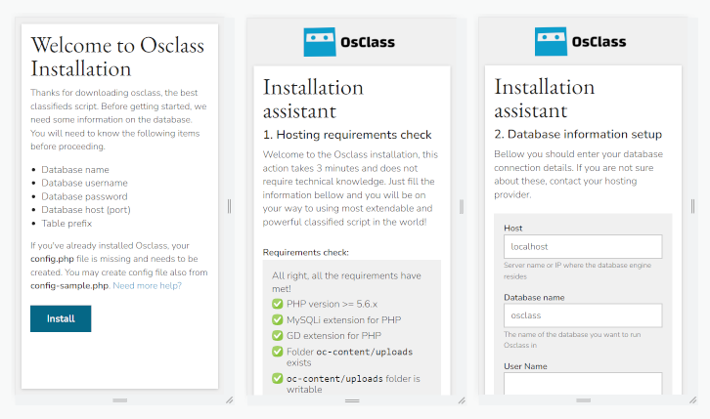Click 'Requirements check:' label
The height and width of the screenshot is (419, 710).
306,252
